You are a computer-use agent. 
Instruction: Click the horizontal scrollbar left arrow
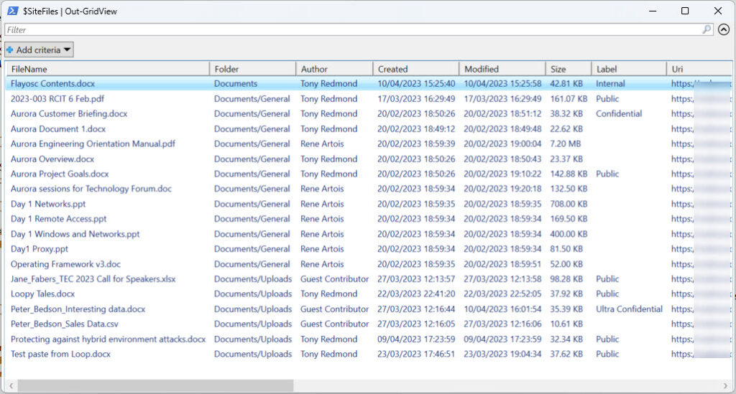pyautogui.click(x=11, y=386)
